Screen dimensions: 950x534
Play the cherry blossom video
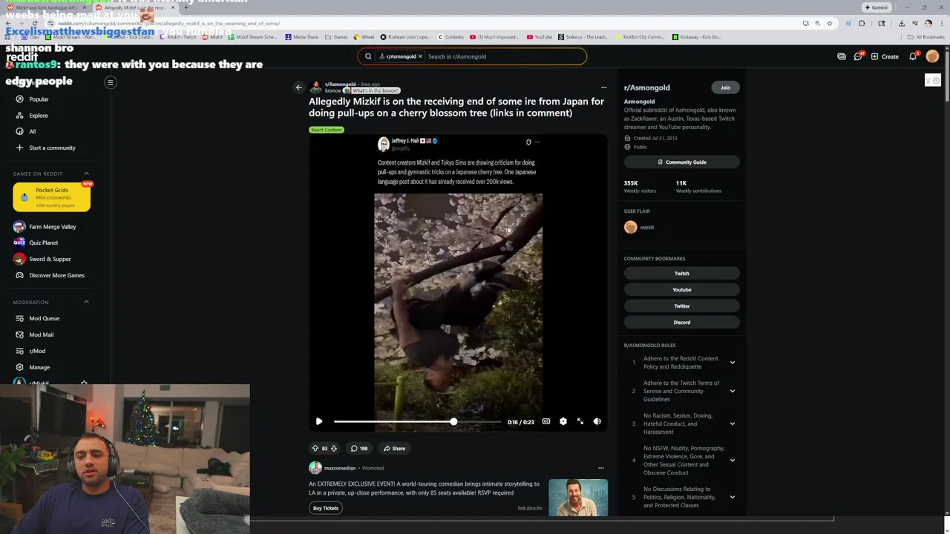click(x=319, y=421)
